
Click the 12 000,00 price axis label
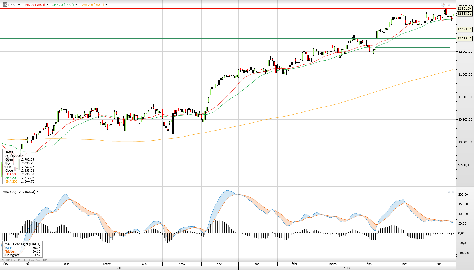[465, 52]
